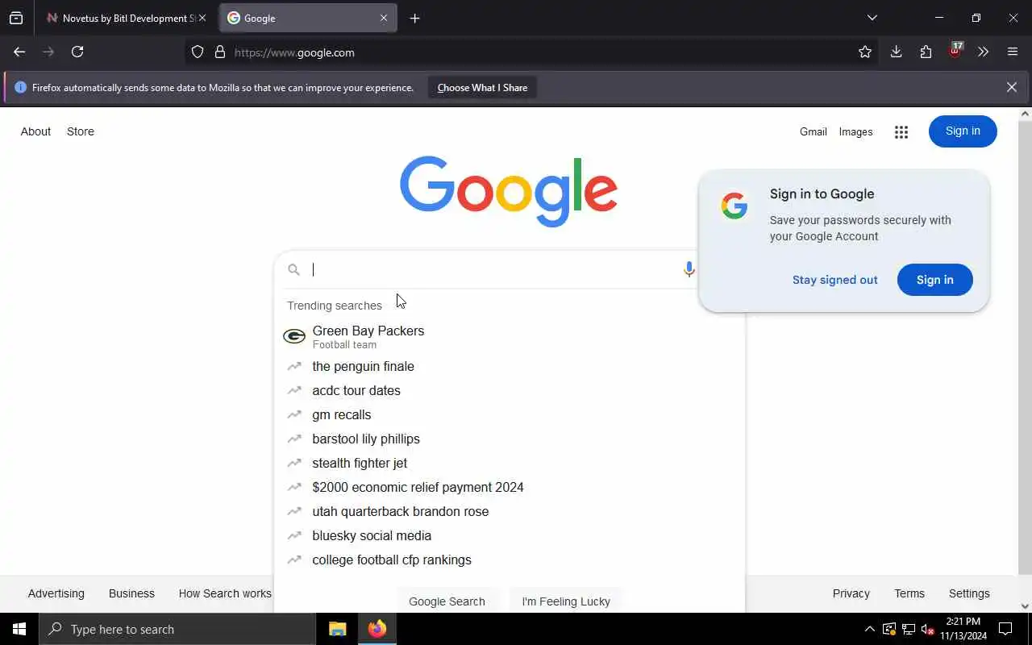The height and width of the screenshot is (645, 1032).
Task: Open Terms footer link
Action: tap(909, 593)
